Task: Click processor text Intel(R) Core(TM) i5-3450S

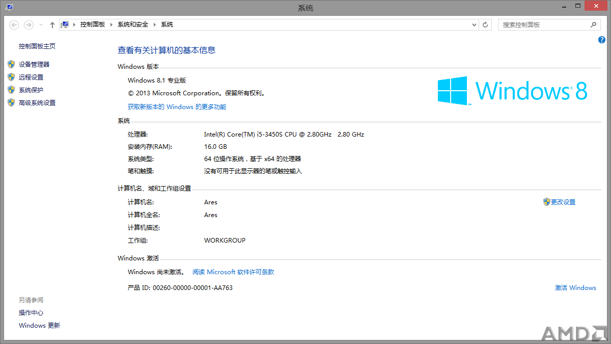Action: 284,135
